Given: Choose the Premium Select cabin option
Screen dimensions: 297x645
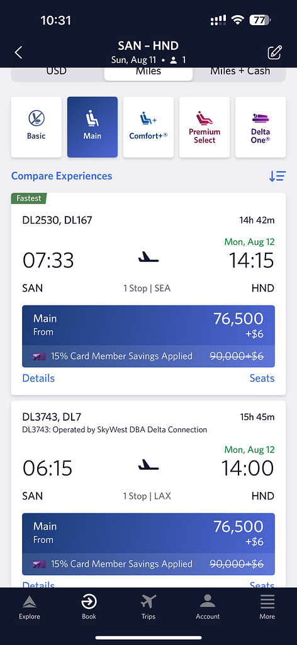Looking at the screenshot, I should [205, 127].
